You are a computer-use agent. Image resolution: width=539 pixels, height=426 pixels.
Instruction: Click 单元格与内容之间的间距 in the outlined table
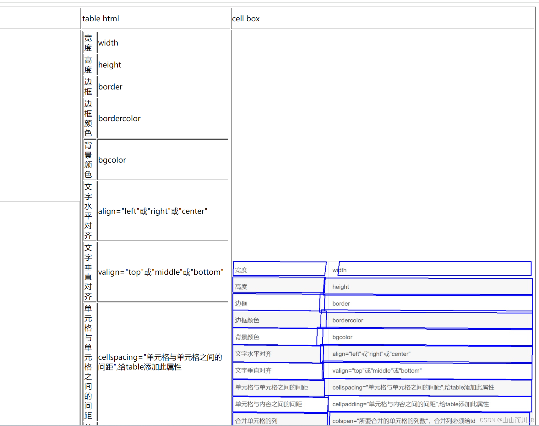(x=269, y=404)
